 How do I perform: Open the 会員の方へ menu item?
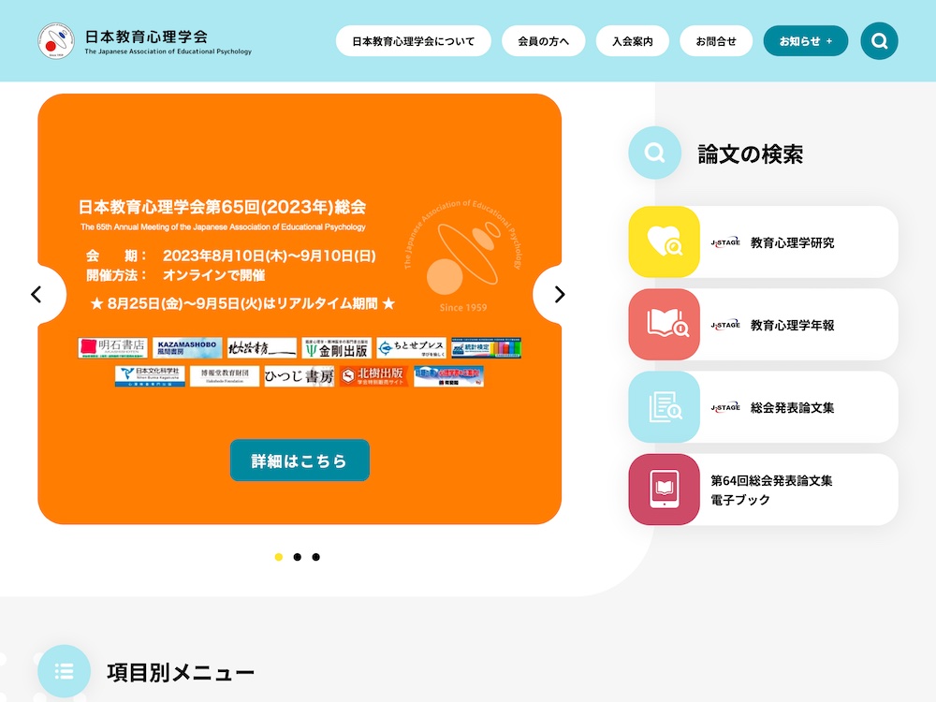pos(543,41)
